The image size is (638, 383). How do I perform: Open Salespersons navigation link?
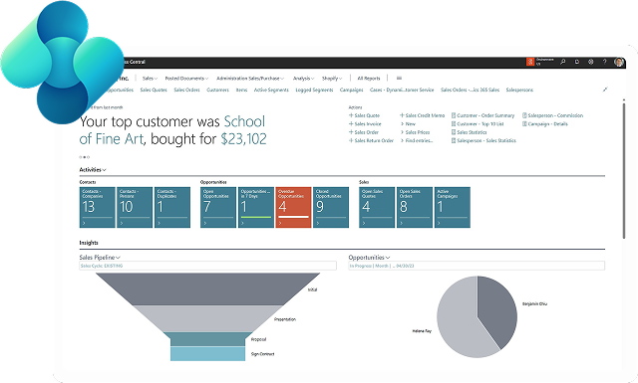click(519, 90)
